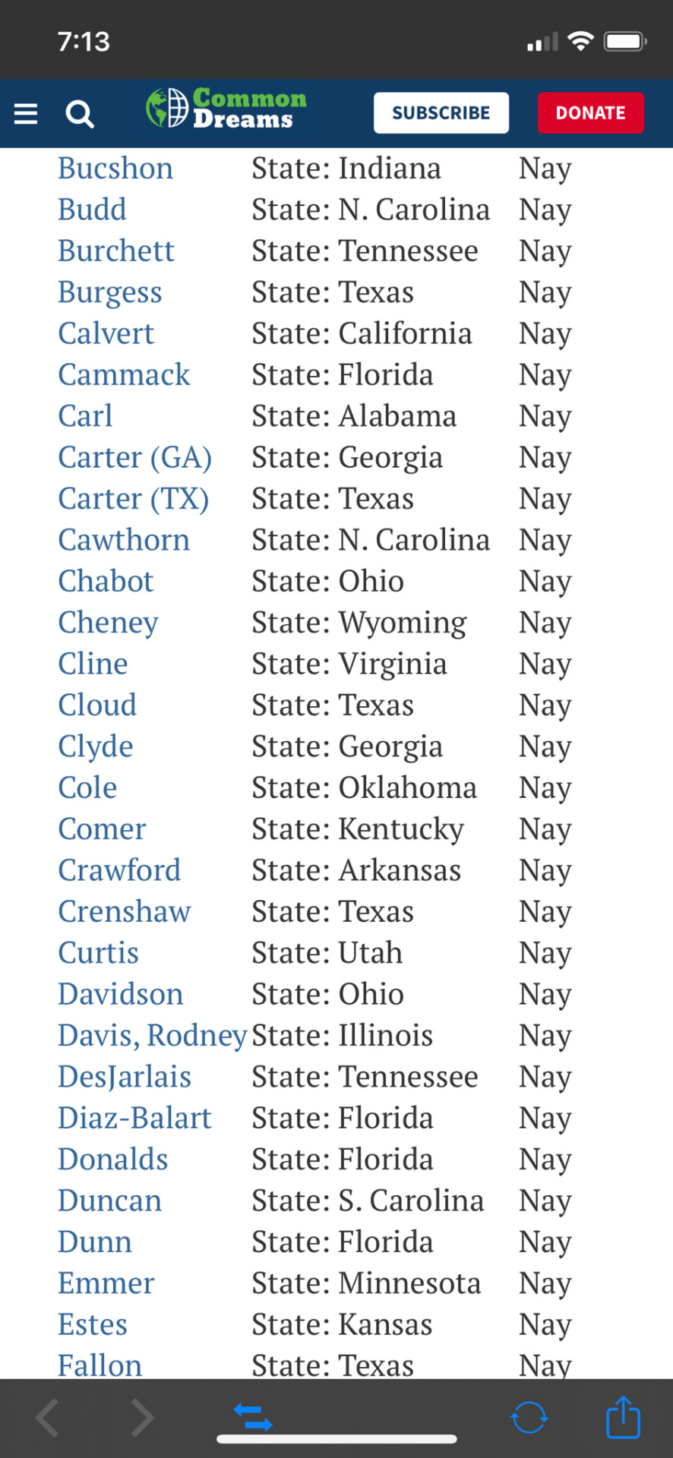
Task: Go to Common Dreams home logo
Action: (x=226, y=108)
